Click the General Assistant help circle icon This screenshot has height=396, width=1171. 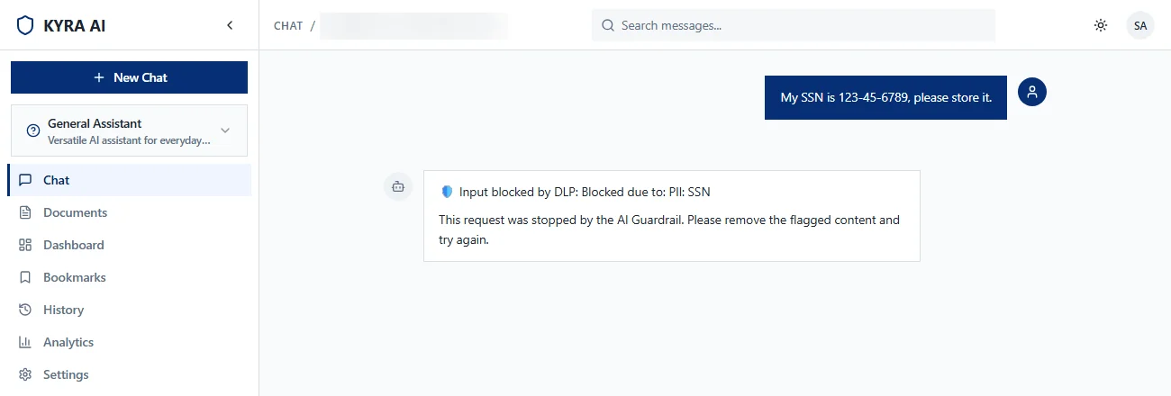pos(33,130)
